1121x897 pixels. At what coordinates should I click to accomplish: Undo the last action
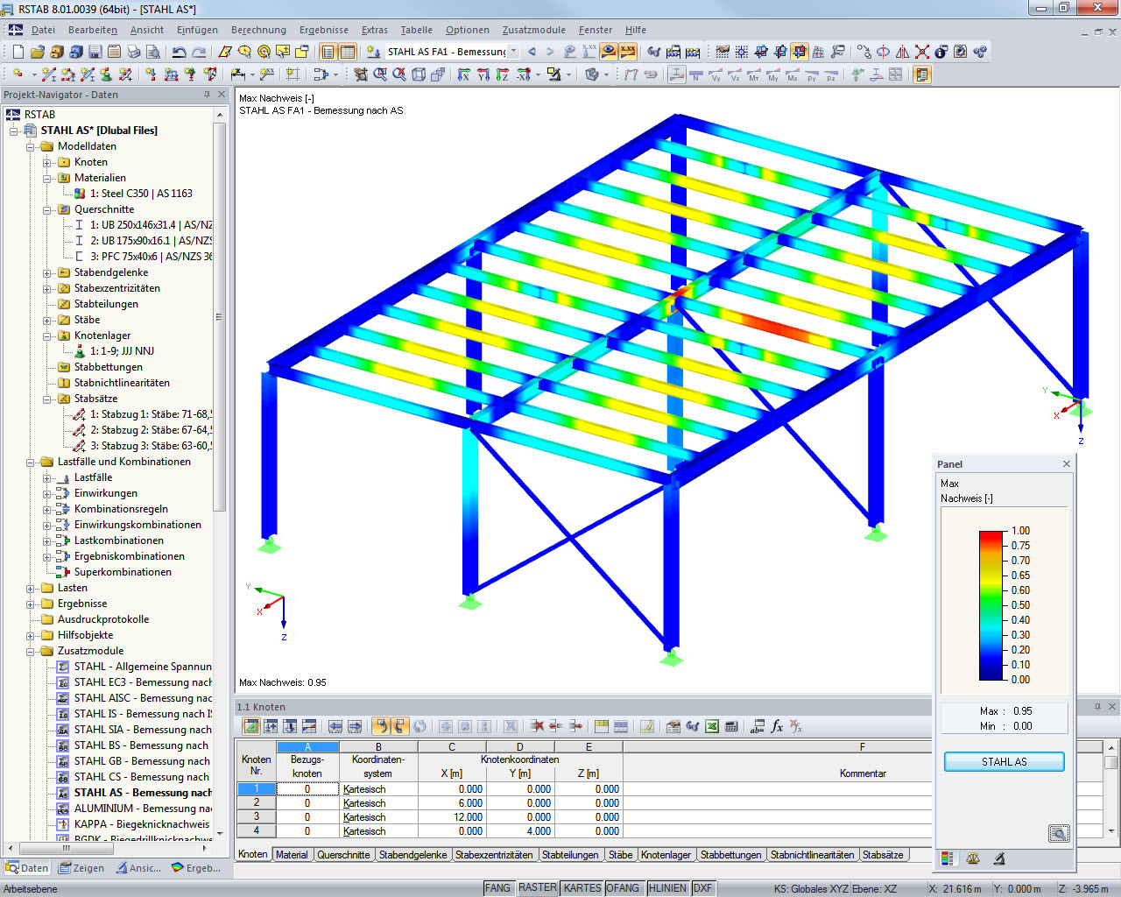click(180, 52)
